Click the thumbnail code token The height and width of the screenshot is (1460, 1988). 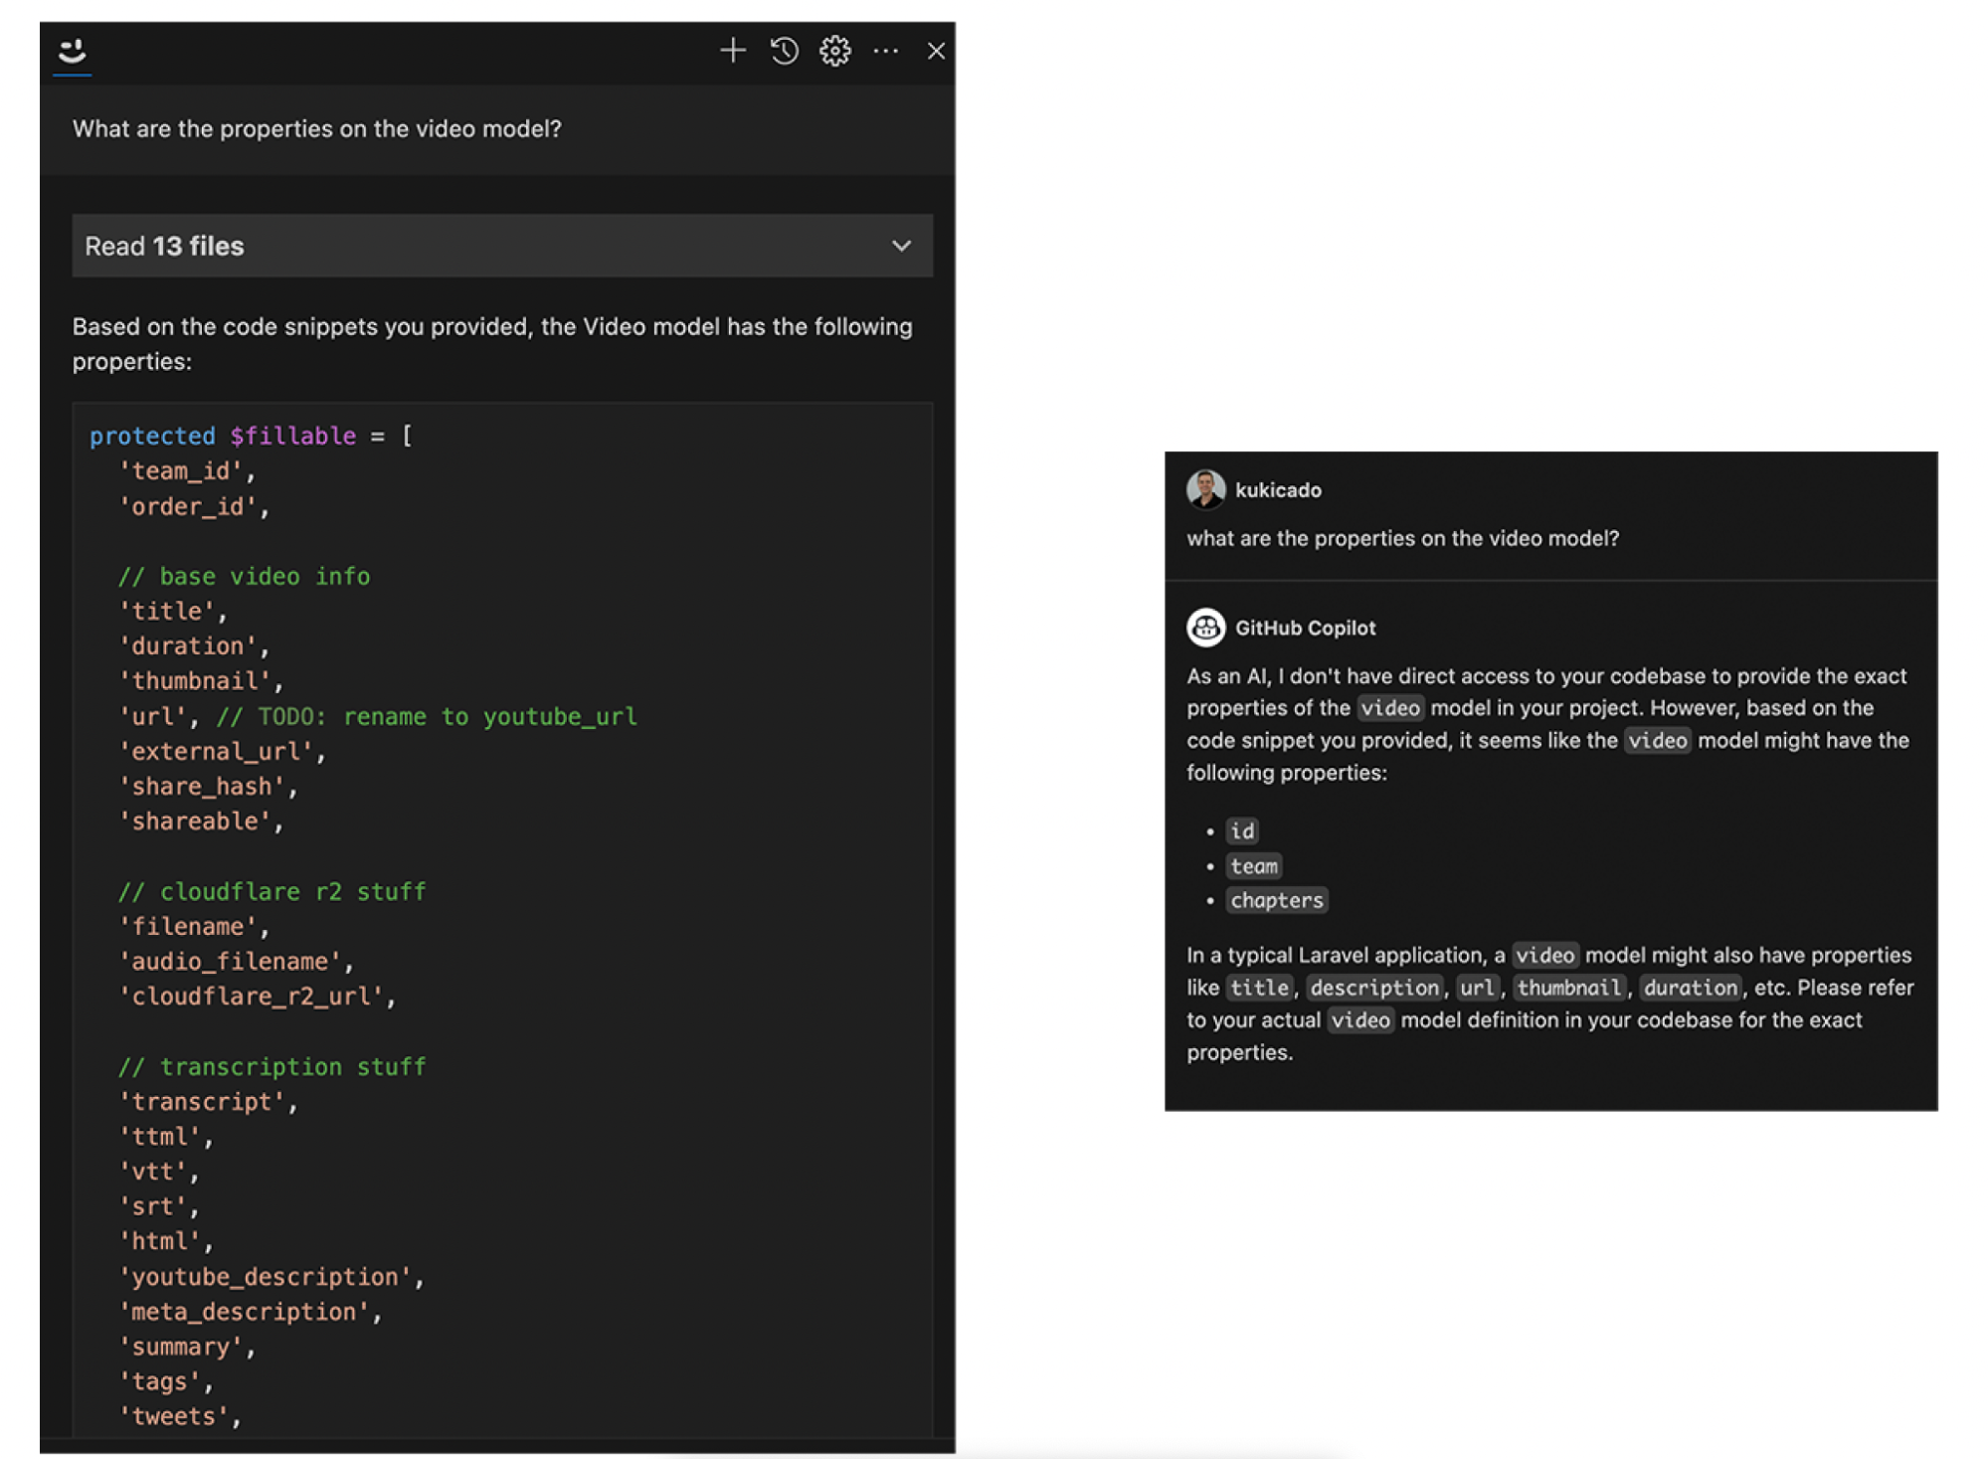(x=1568, y=988)
